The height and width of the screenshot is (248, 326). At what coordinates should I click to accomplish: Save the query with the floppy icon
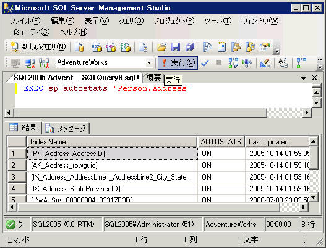[x=176, y=47]
